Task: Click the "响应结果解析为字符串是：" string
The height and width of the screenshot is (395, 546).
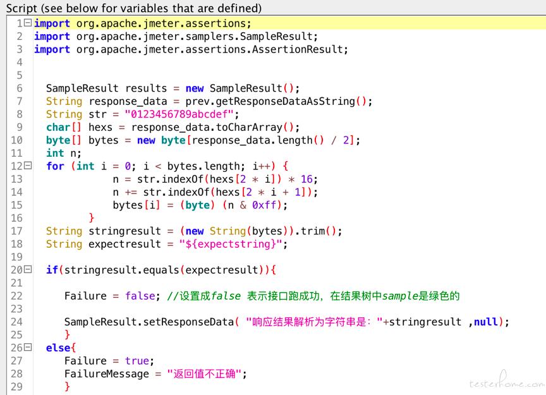Action: [314, 322]
